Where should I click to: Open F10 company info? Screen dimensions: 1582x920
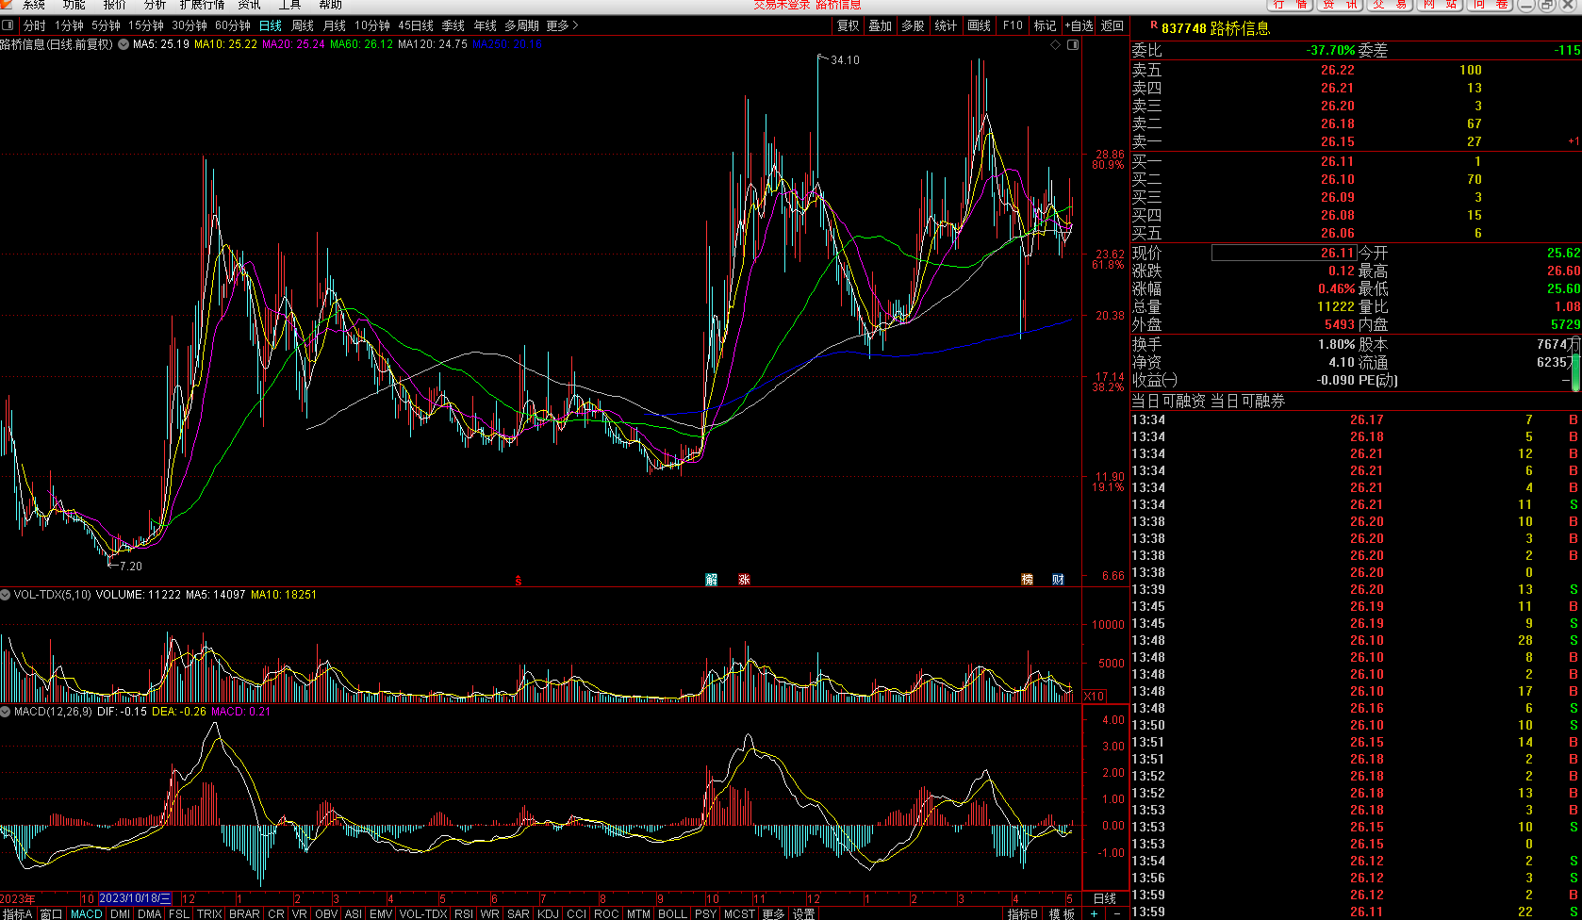(1013, 25)
